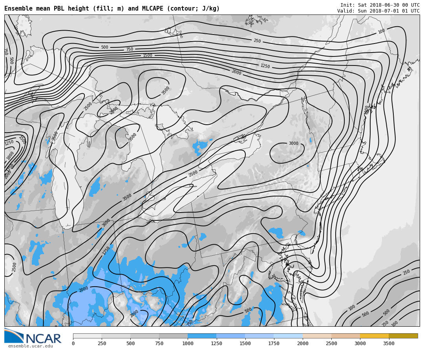Viewport: 424px width, 351px height.
Task: Click the colorbar tick label '1250'
Action: pos(216,344)
